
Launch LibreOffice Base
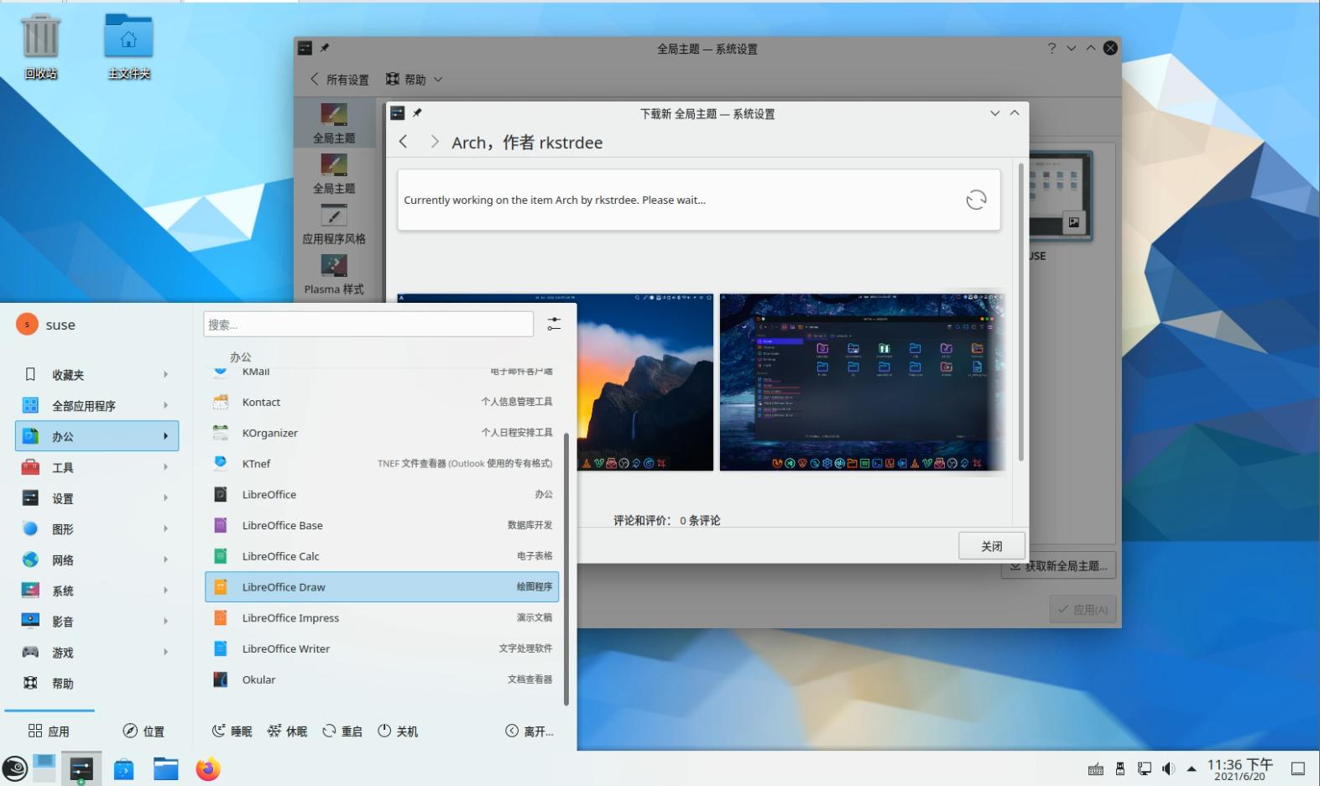coord(382,525)
